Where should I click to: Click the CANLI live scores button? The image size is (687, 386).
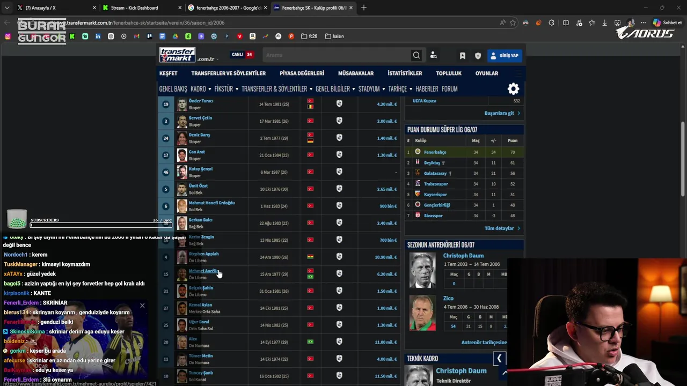pyautogui.click(x=242, y=55)
